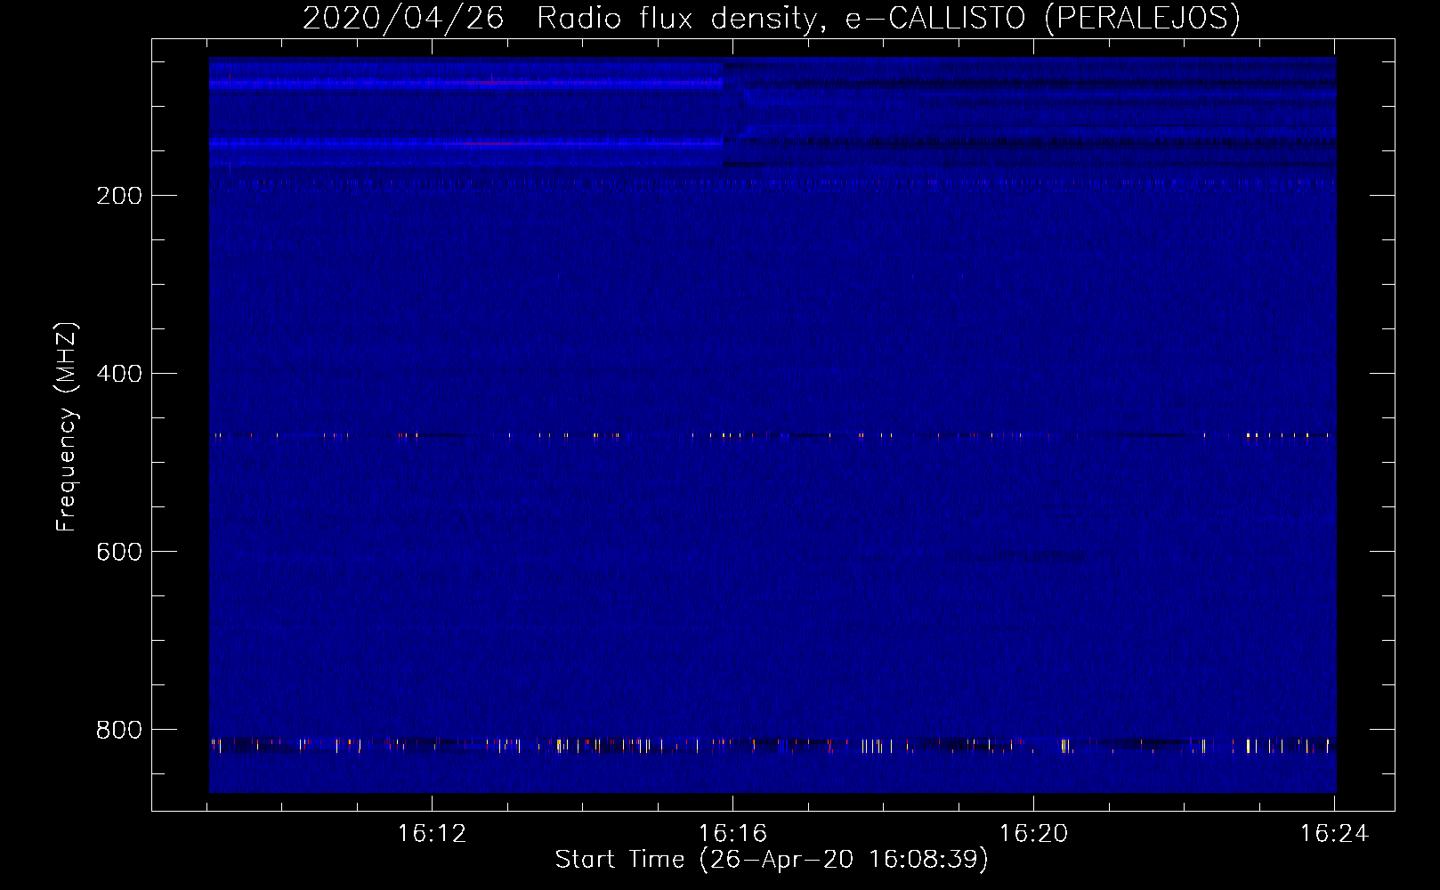Click the 16:16 time axis label
Screen dimensions: 1440x890
[x=732, y=834]
